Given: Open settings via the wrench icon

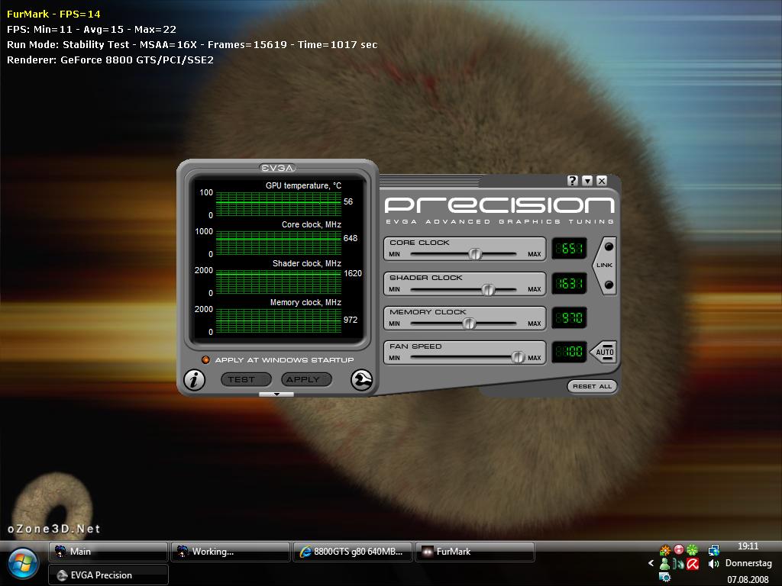Looking at the screenshot, I should (x=361, y=380).
